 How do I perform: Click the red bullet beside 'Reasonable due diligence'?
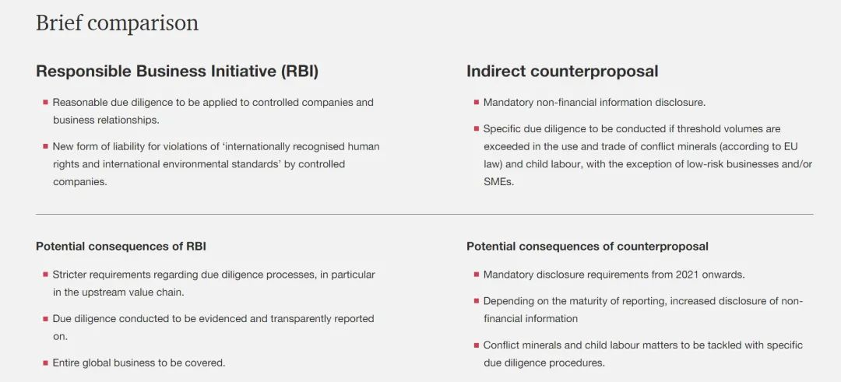tap(45, 103)
